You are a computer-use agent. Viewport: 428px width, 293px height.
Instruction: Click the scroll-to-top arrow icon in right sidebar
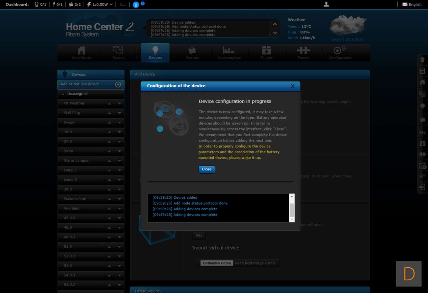[422, 60]
